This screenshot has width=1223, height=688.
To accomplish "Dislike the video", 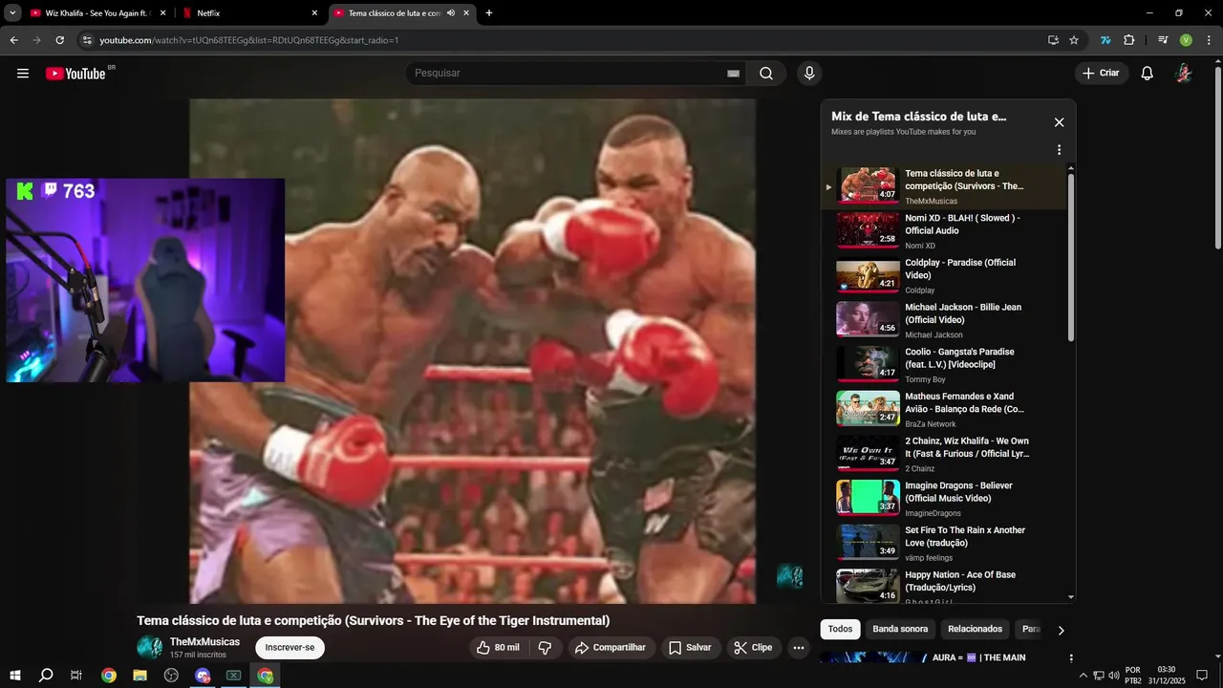I will [x=545, y=648].
